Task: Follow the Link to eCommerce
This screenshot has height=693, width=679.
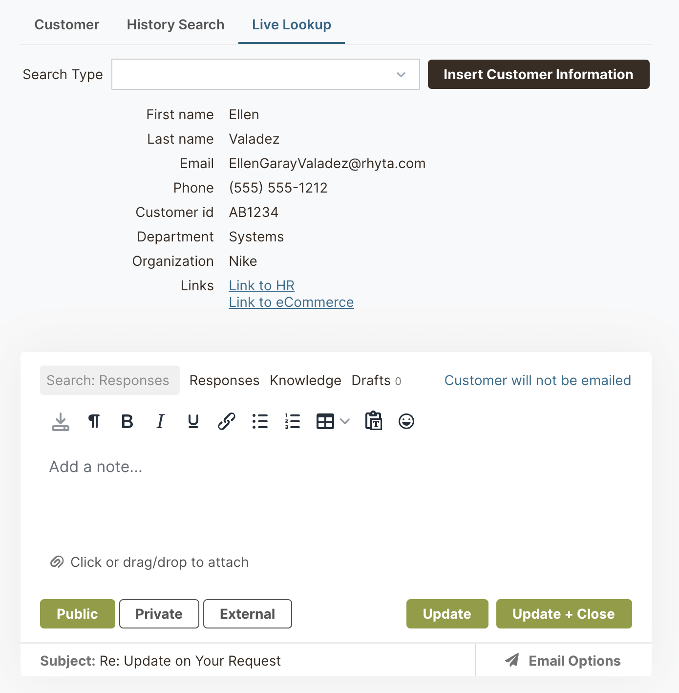Action: pyautogui.click(x=291, y=303)
